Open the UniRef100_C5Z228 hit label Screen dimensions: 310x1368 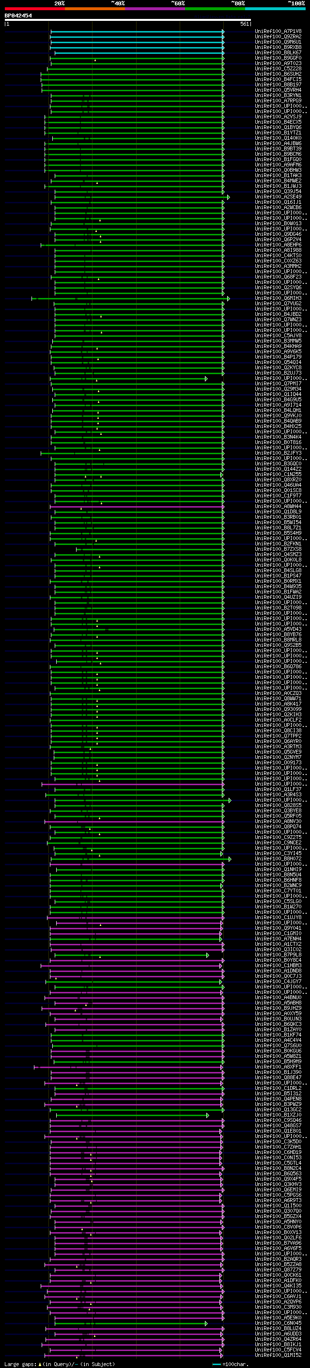(x=278, y=68)
